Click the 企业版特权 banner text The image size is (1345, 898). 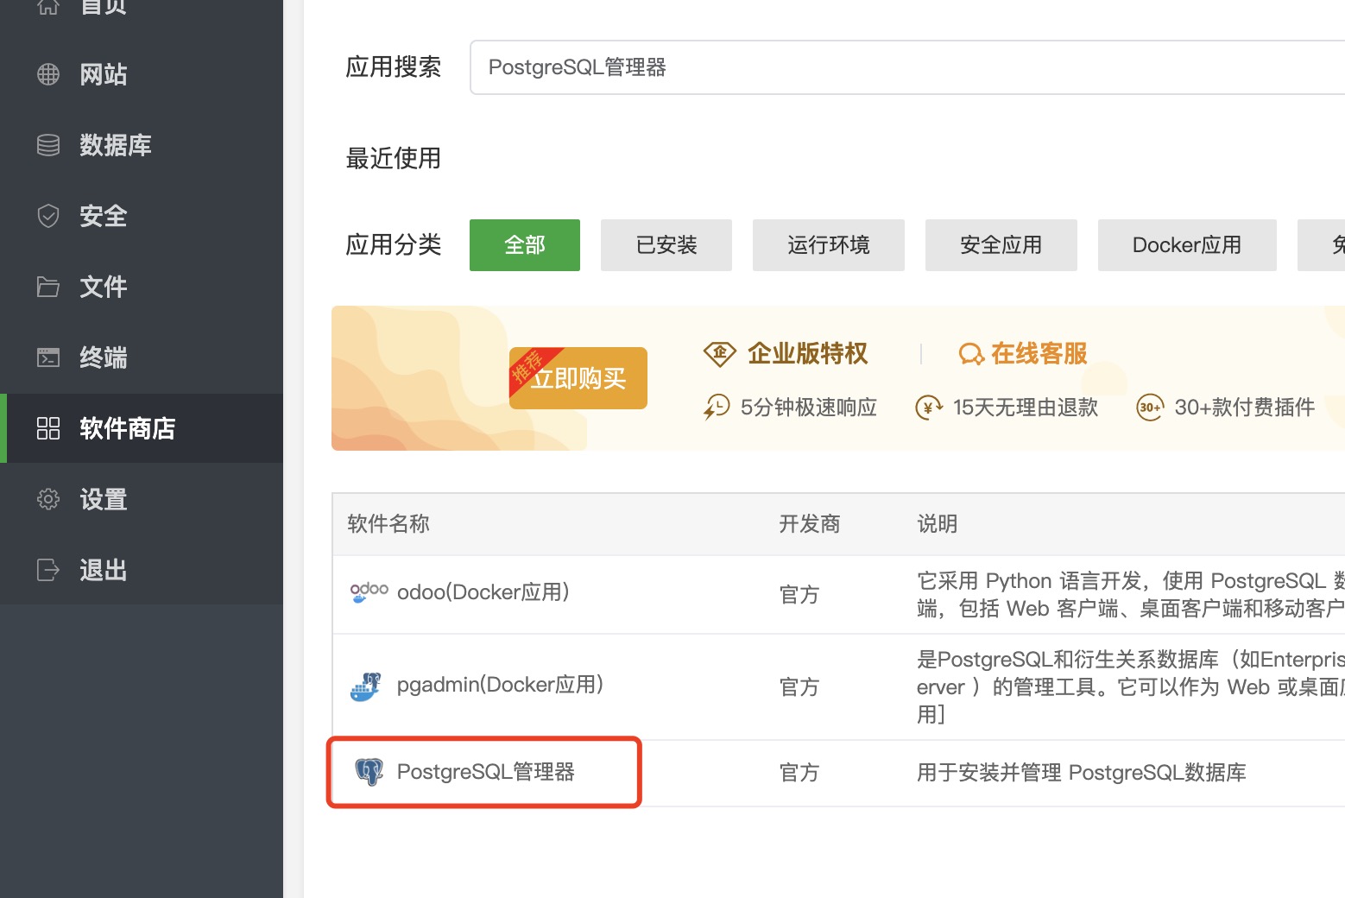(808, 354)
